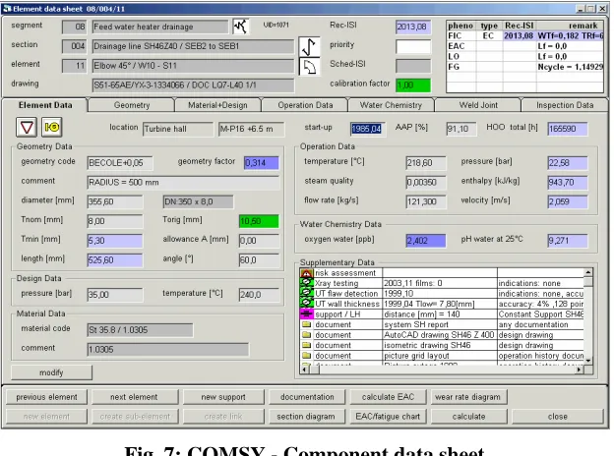Select the magenta support / LH icon

(x=306, y=313)
